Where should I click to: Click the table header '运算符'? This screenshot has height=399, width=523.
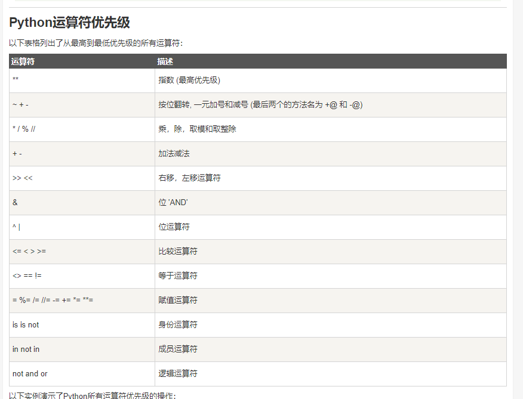23,61
